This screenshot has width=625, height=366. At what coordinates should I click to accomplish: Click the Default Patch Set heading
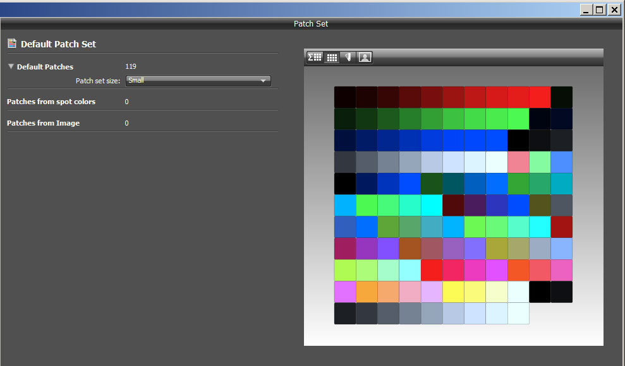coord(58,44)
